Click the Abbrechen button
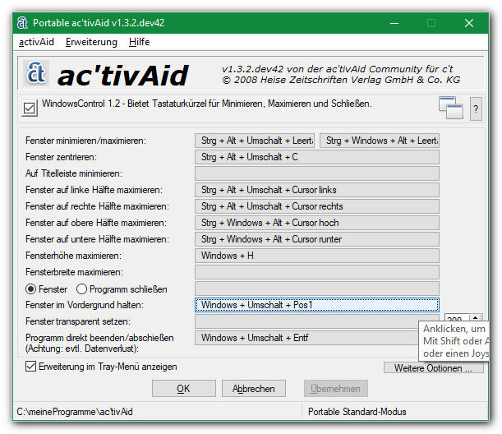Viewport: 502px width, 434px height. click(x=254, y=389)
